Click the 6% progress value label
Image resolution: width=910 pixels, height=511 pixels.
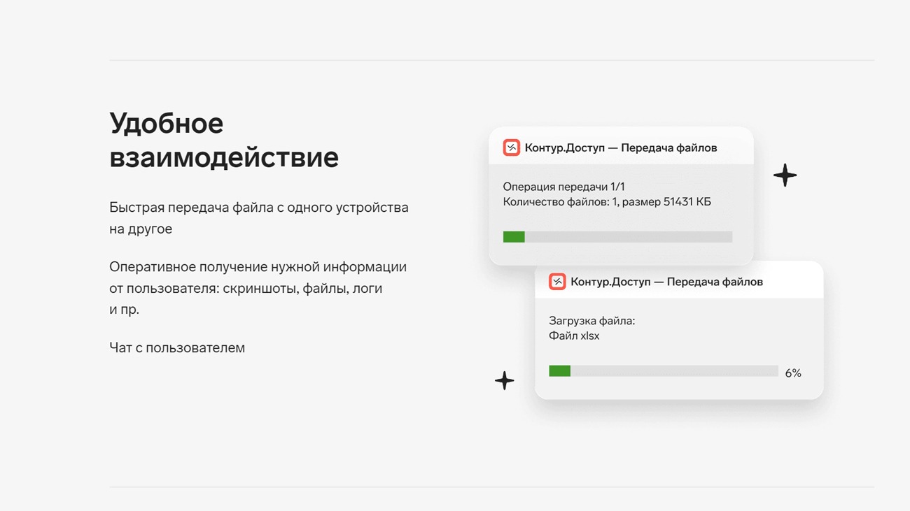coord(792,373)
